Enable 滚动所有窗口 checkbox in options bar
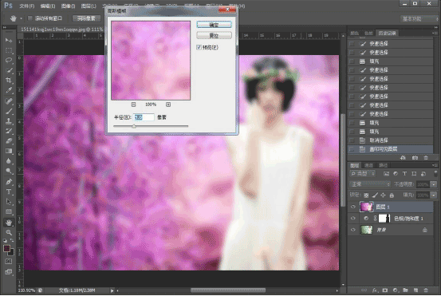 click(30, 18)
